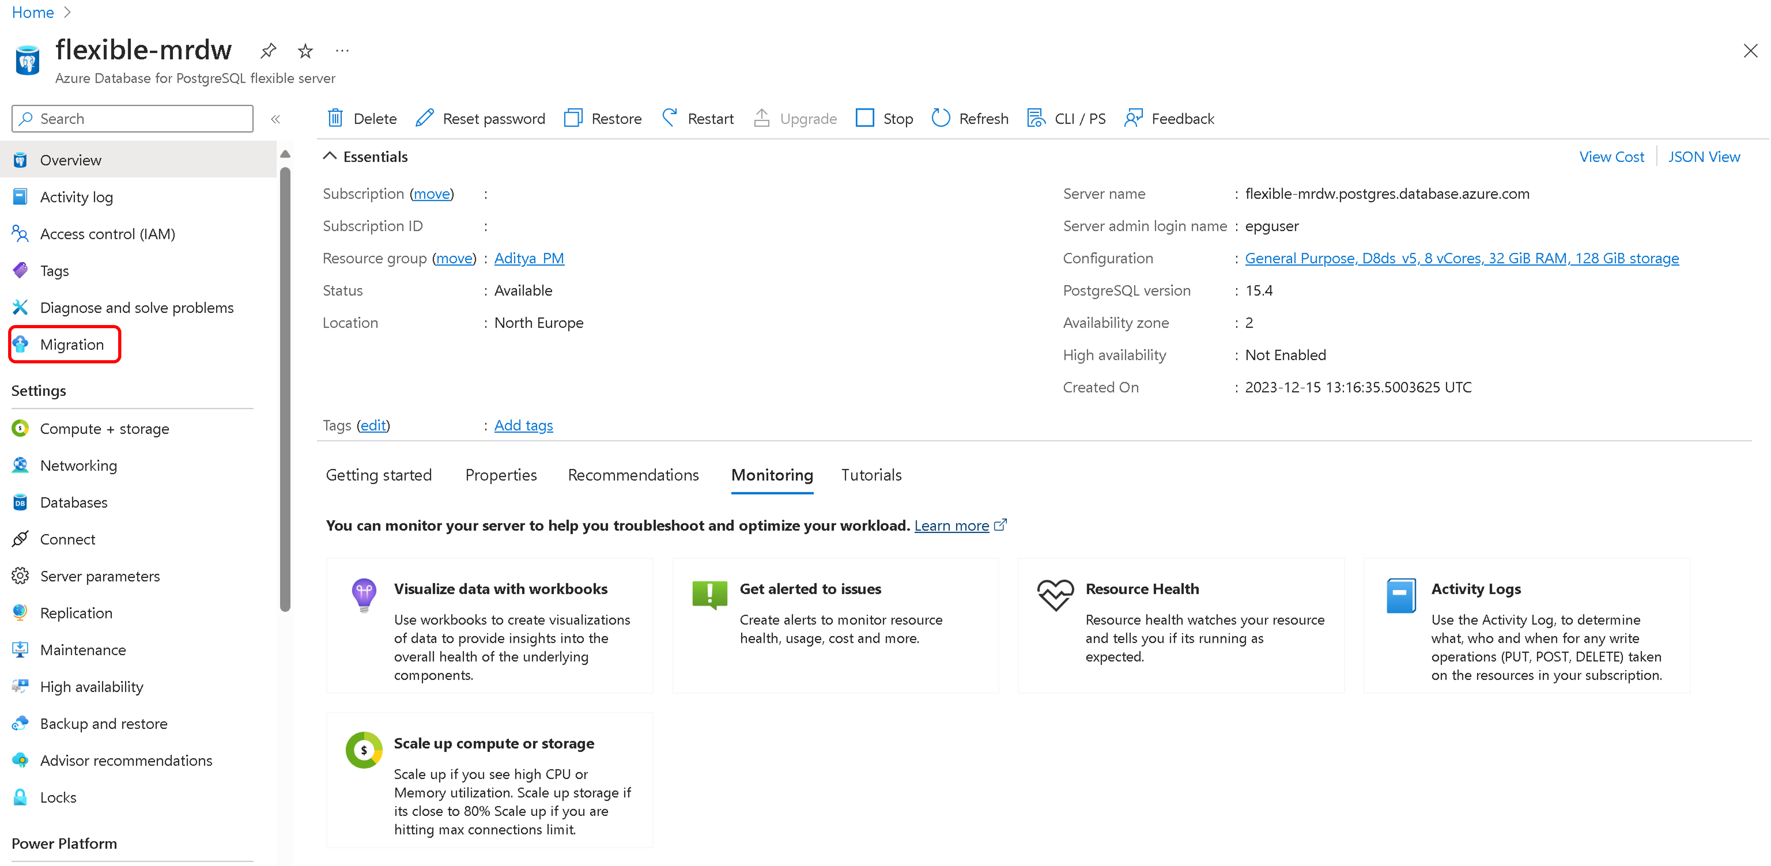Click the sidebar scrollbar up arrow

tap(285, 154)
